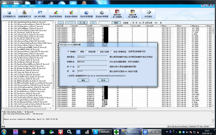This screenshot has width=216, height=135.
Task: Enable the 自定义数据类型 checkbox
Action: click(112, 52)
